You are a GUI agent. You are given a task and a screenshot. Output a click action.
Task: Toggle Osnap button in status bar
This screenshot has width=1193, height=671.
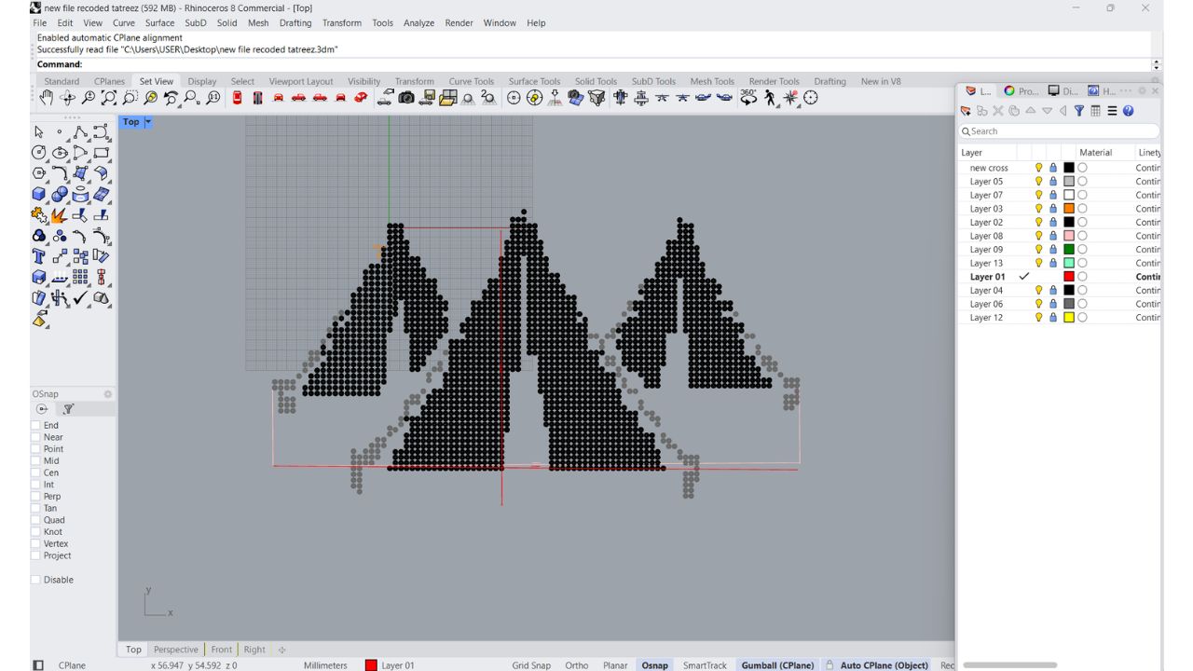point(655,665)
